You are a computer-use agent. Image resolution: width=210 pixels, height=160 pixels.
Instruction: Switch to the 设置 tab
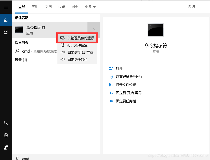coord(62,7)
